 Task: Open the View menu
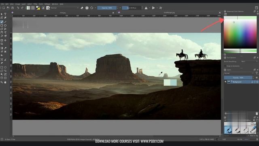(x=12, y=4)
